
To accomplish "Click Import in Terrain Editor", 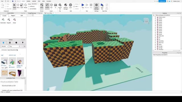I will tap(9, 21).
